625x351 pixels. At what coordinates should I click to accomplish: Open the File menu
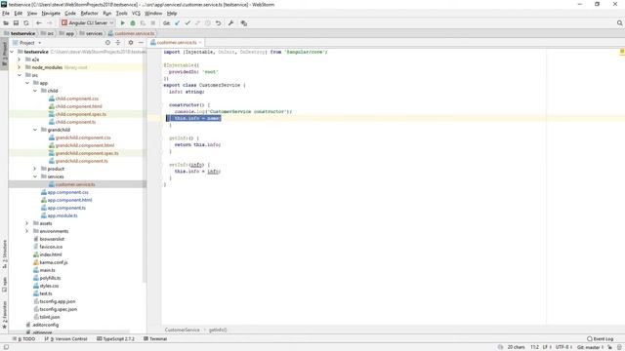point(6,13)
